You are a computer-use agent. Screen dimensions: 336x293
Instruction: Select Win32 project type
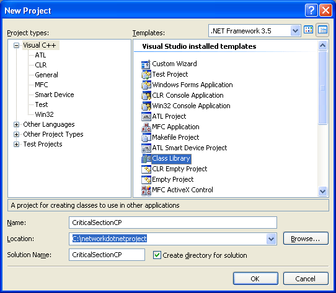44,114
